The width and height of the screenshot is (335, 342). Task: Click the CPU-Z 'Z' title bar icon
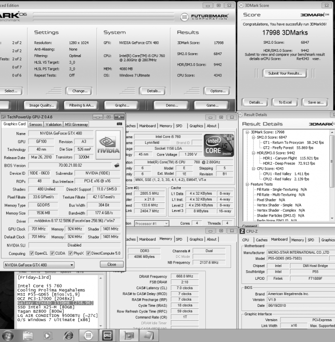pos(242,231)
